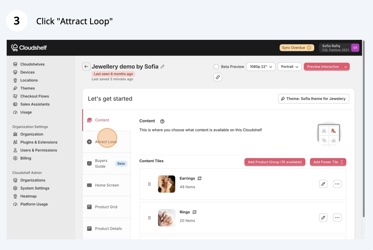Click the Content help question mark icon
The image size is (373, 250).
point(162,121)
